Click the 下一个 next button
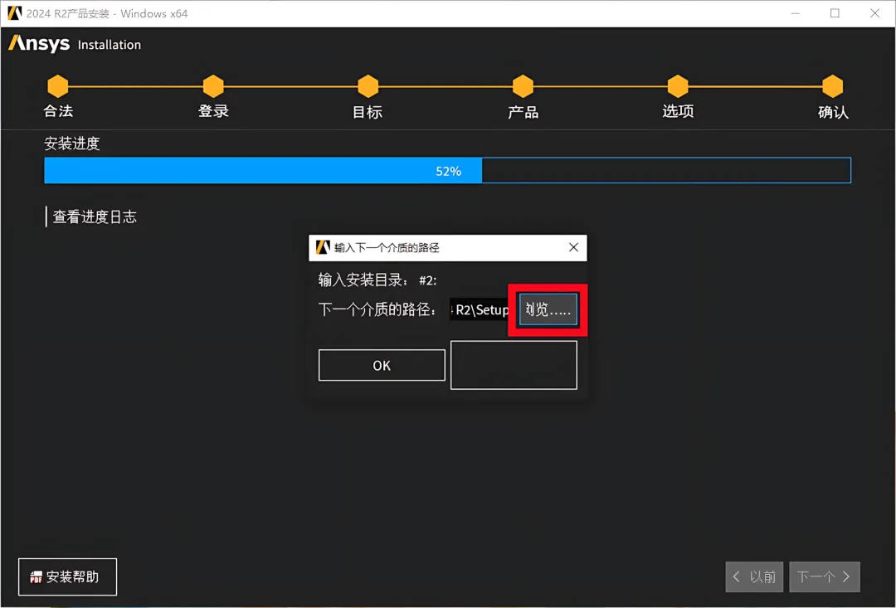This screenshot has width=896, height=608. coord(824,576)
